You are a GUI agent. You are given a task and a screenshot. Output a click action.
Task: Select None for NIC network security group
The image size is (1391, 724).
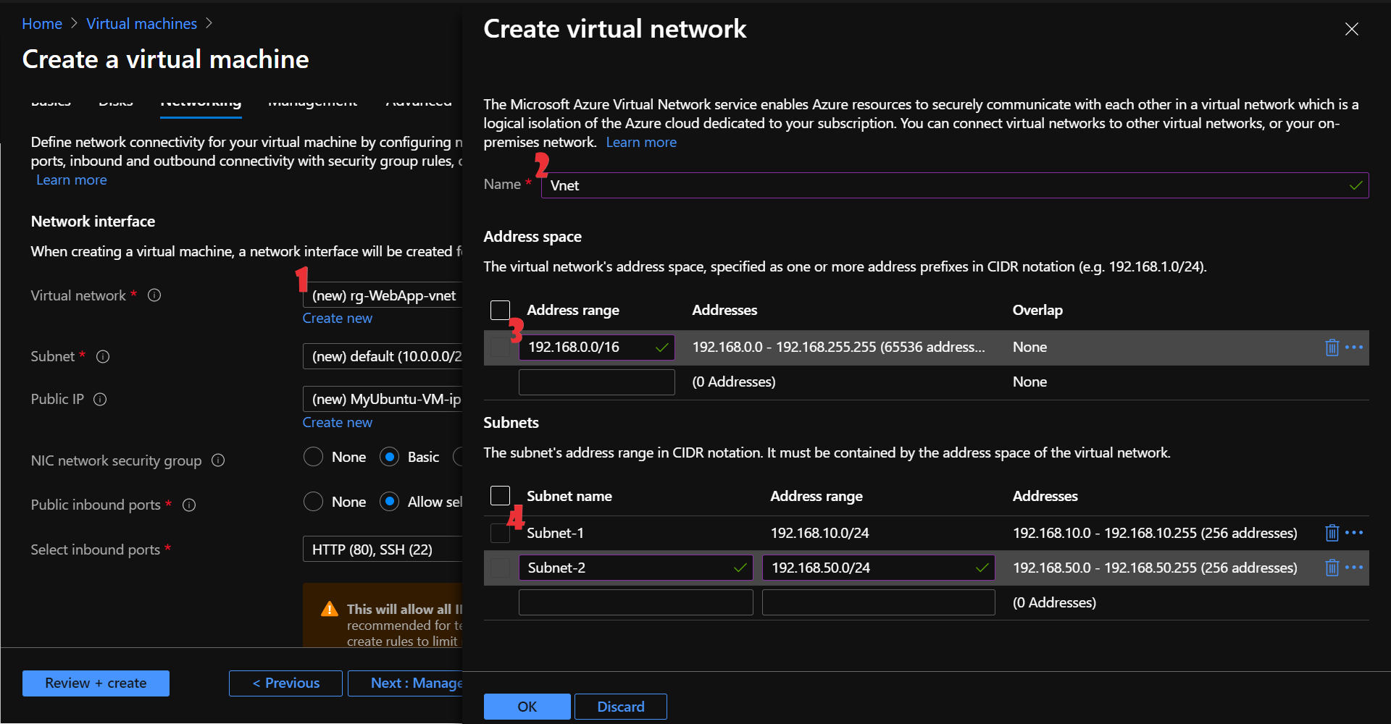pos(313,458)
